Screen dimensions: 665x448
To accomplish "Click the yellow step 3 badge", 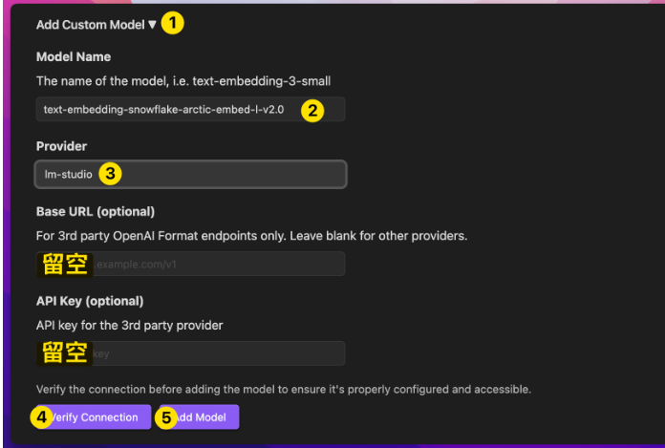I will pyautogui.click(x=111, y=174).
